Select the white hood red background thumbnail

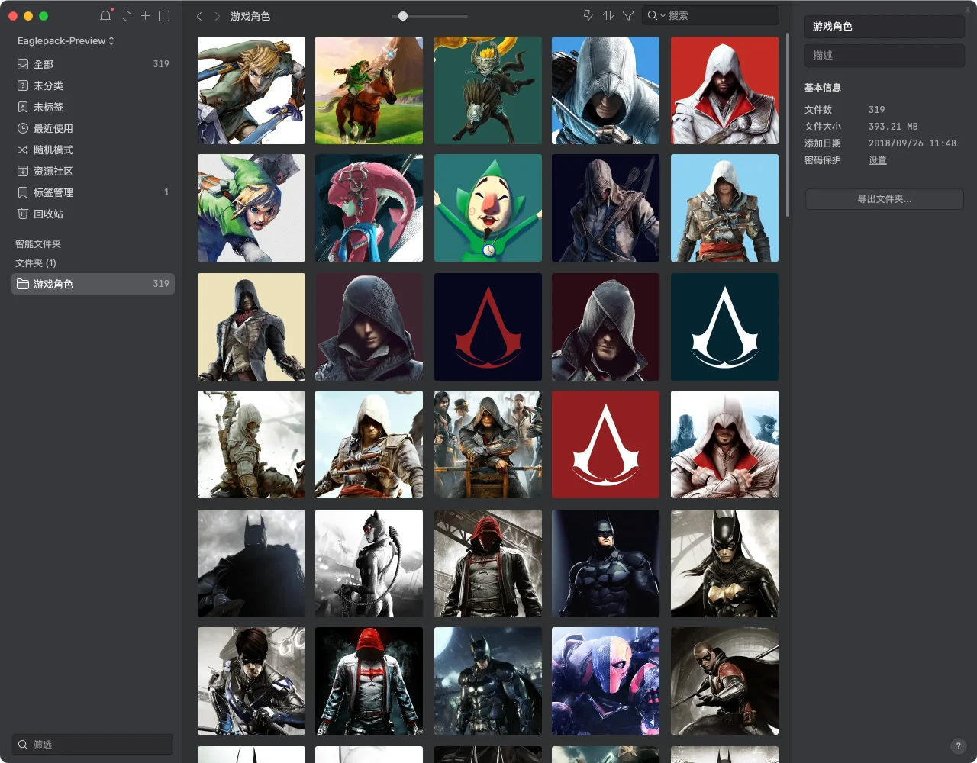point(724,90)
